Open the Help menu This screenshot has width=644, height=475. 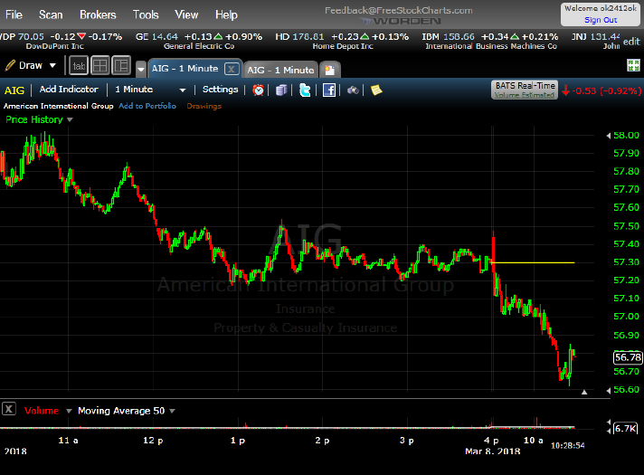click(226, 14)
